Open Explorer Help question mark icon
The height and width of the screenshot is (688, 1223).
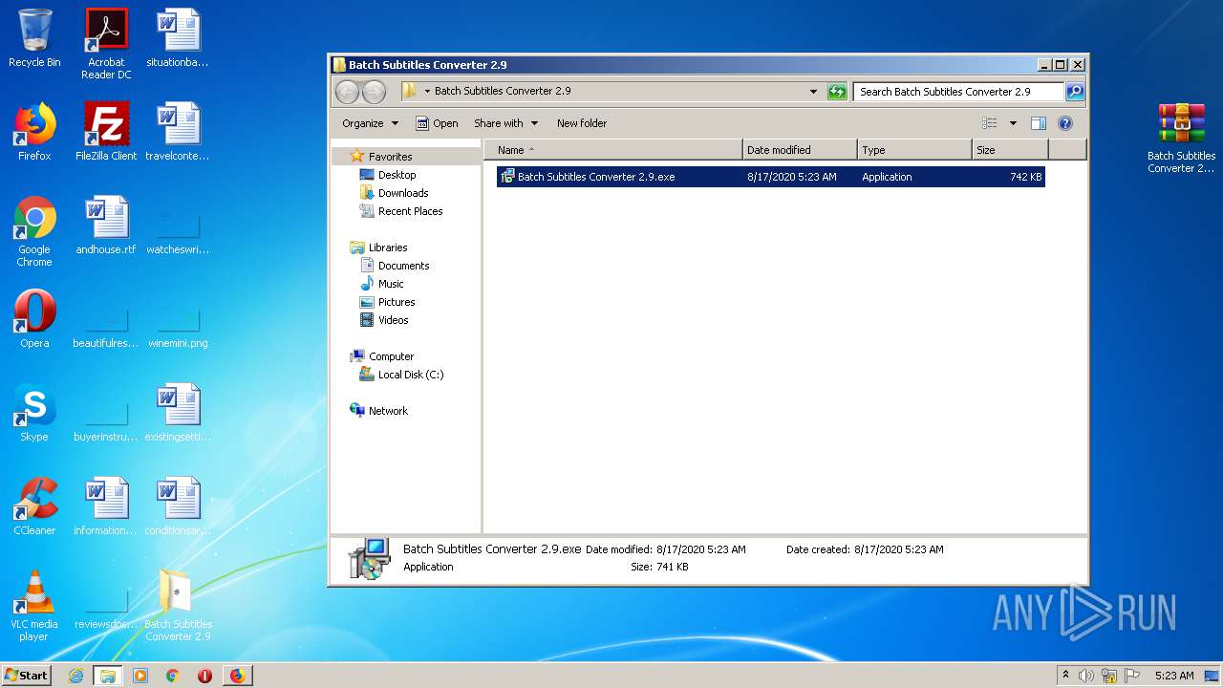(x=1065, y=123)
